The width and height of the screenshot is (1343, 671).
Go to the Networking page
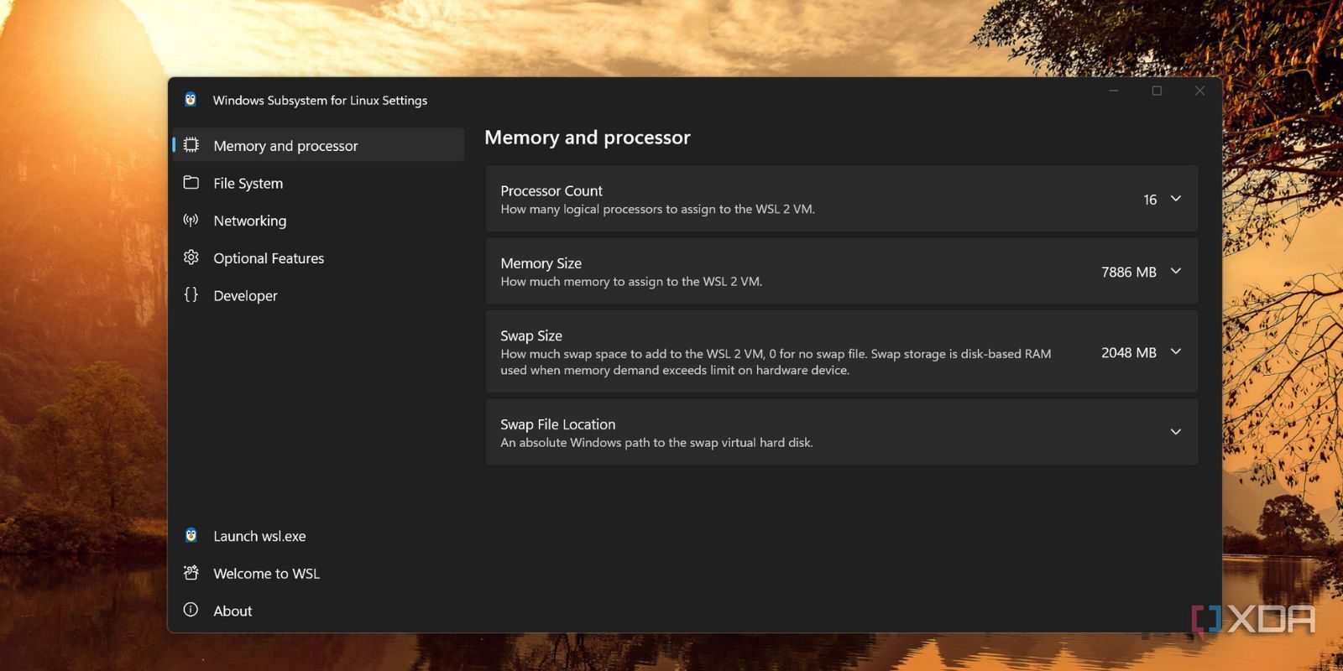click(318, 221)
